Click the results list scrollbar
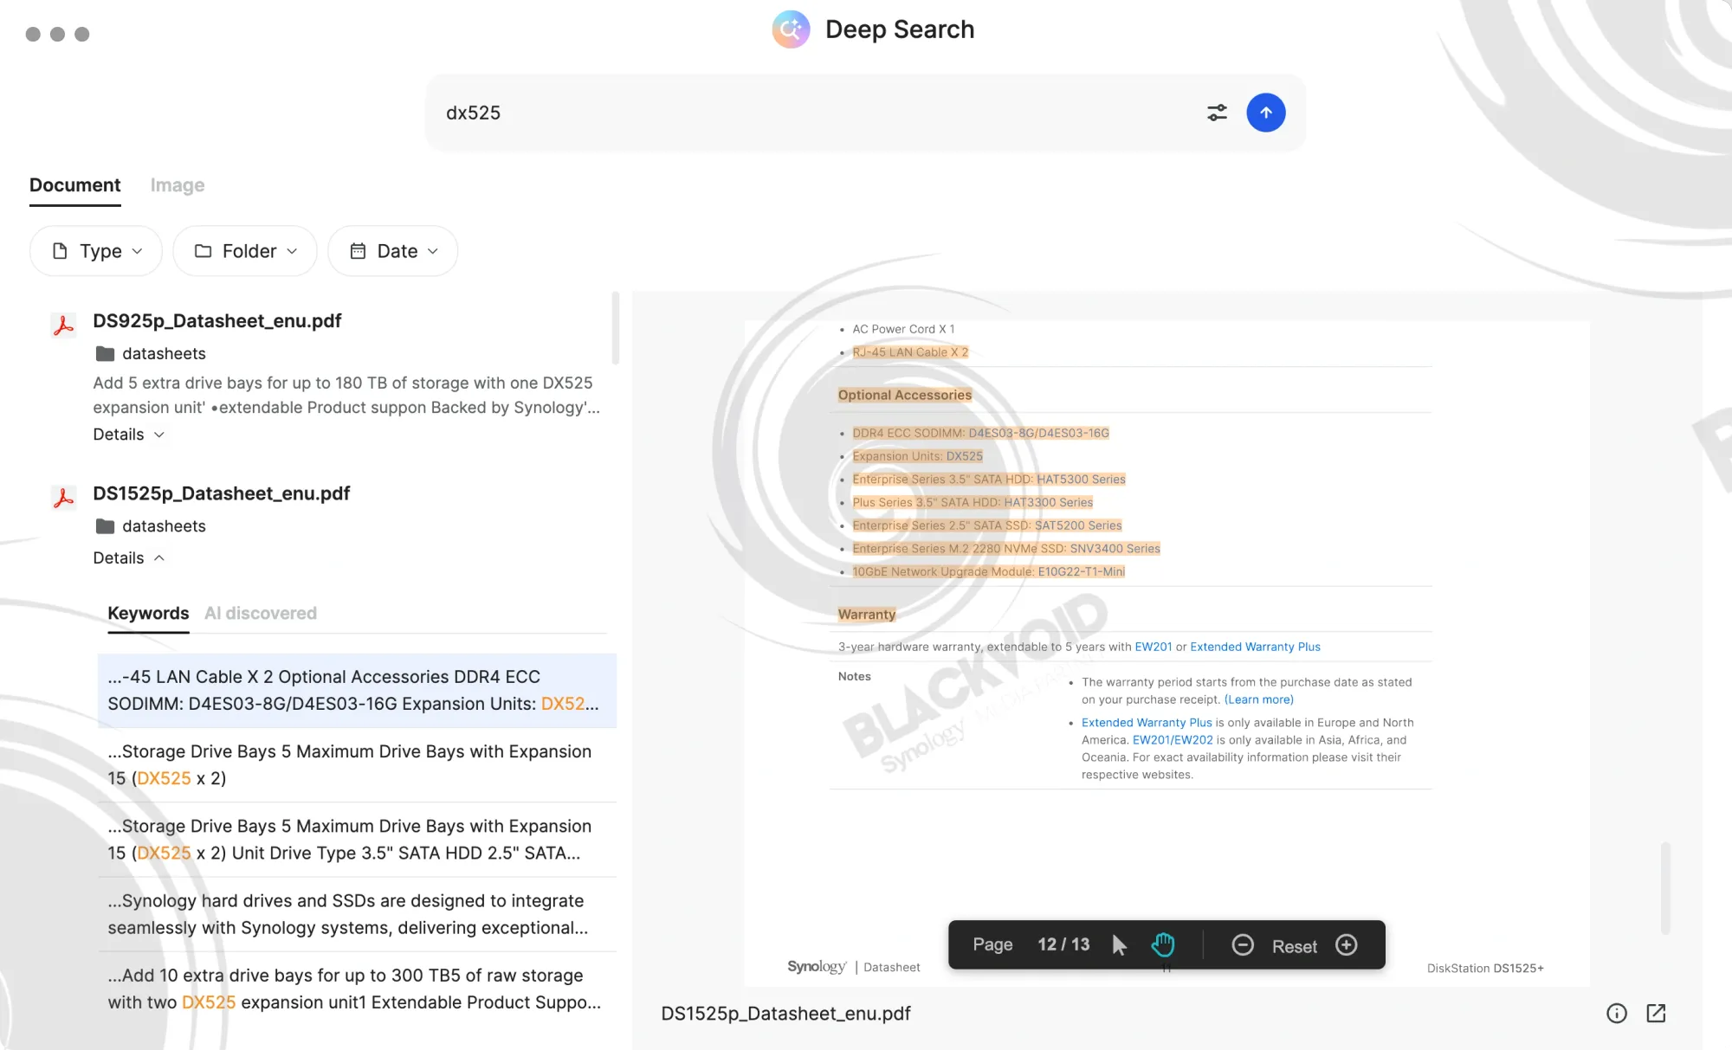The height and width of the screenshot is (1050, 1732). [x=616, y=328]
